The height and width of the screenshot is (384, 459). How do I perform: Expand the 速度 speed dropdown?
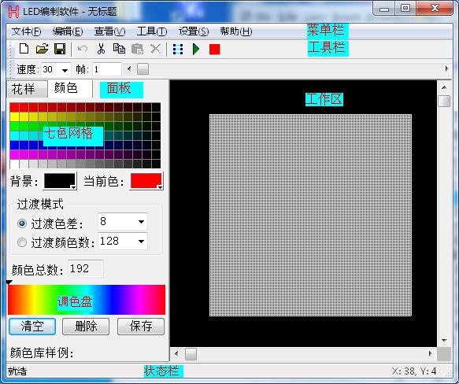65,70
